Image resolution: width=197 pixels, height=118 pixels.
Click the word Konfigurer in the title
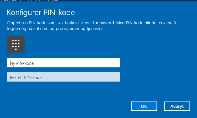pos(24,12)
